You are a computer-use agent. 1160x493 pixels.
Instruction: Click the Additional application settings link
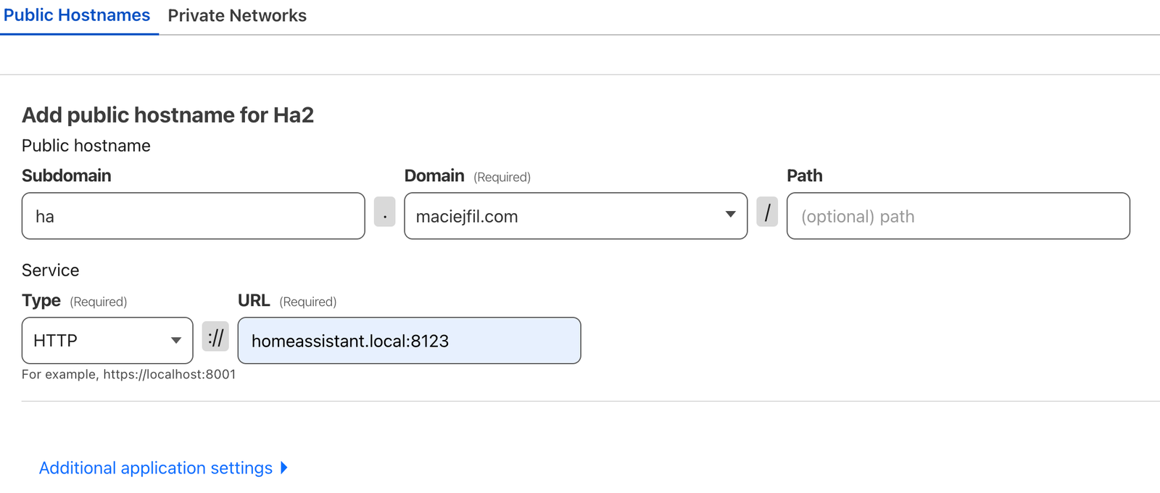coord(156,468)
